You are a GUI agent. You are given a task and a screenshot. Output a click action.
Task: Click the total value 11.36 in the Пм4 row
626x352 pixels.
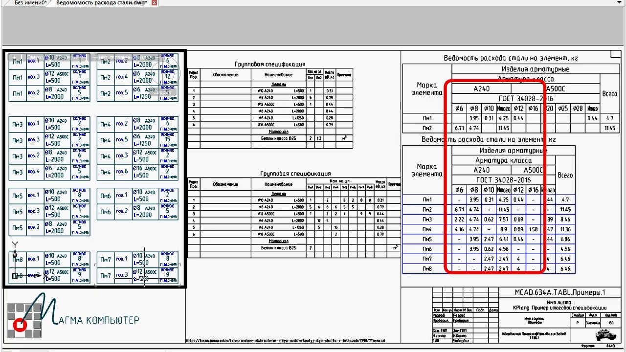[565, 229]
